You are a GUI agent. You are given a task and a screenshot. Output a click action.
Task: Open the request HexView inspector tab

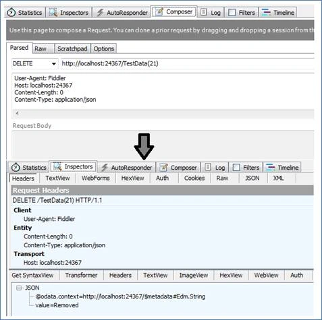[x=132, y=178]
